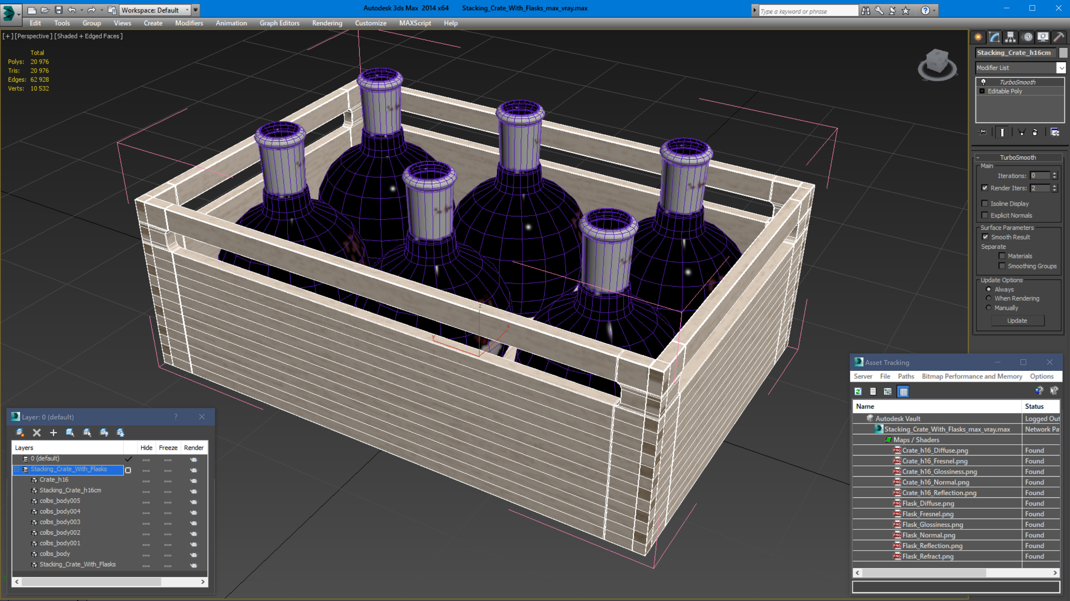Viewport: 1070px width, 601px height.
Task: Click the Create New Layer icon
Action: pyautogui.click(x=20, y=432)
